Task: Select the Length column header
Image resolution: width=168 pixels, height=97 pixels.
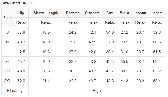Action: 157,13
